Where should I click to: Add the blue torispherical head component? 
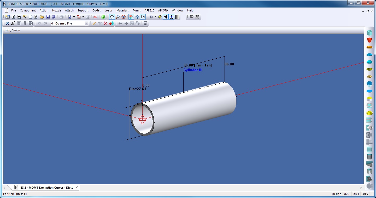(x=369, y=55)
